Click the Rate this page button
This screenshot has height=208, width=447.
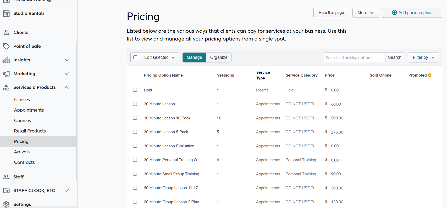point(331,13)
